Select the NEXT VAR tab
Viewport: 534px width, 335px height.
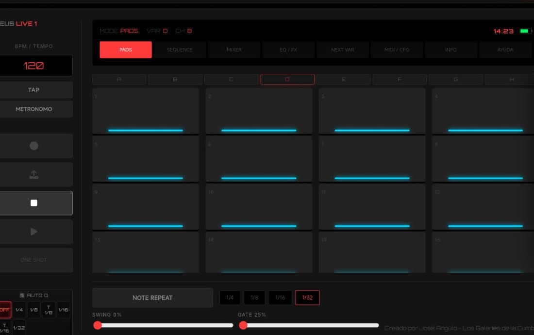click(x=342, y=50)
